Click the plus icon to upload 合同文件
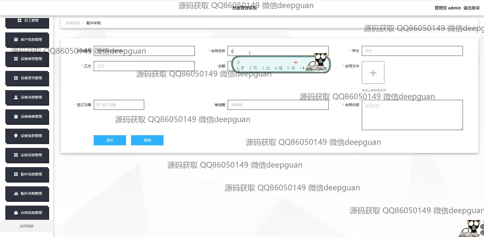Image resolution: width=484 pixels, height=237 pixels. [x=373, y=73]
